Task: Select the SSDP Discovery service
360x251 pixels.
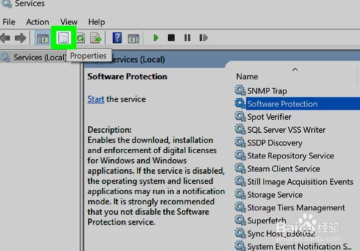Action: point(275,143)
